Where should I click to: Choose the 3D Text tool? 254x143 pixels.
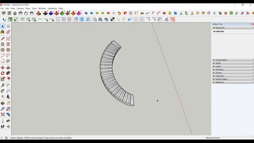8,97
